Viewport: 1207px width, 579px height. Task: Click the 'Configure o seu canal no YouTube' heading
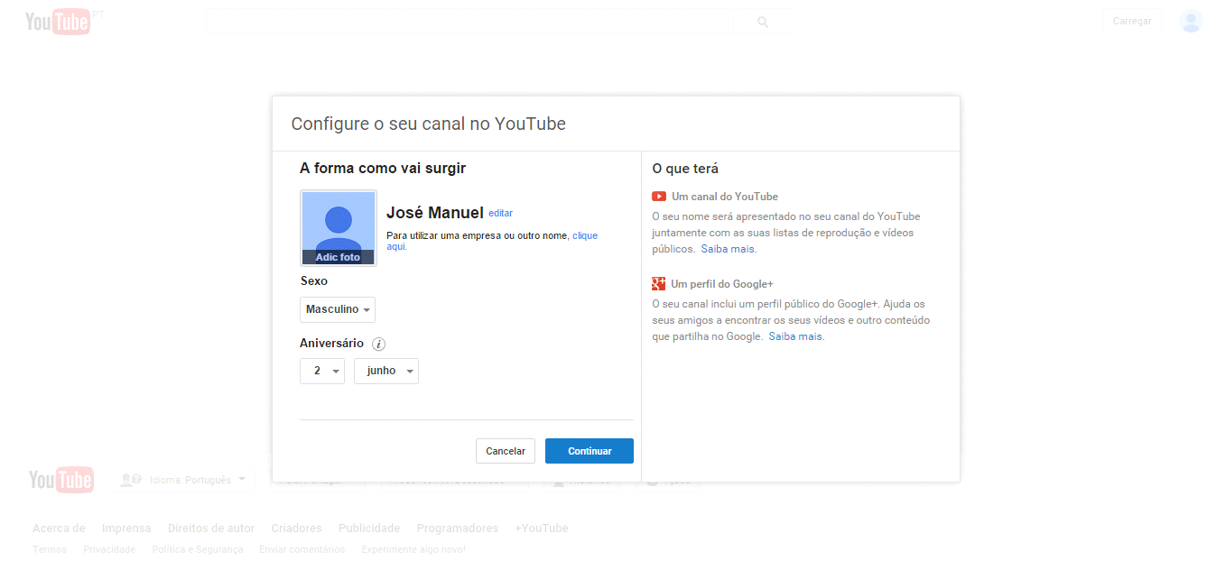tap(428, 124)
